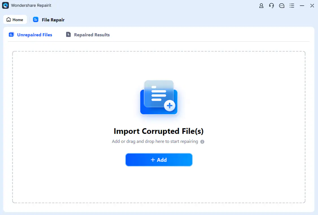This screenshot has height=215, width=318.
Task: Click the blue document icon on Unrepaired Files
Action: [x=11, y=34]
